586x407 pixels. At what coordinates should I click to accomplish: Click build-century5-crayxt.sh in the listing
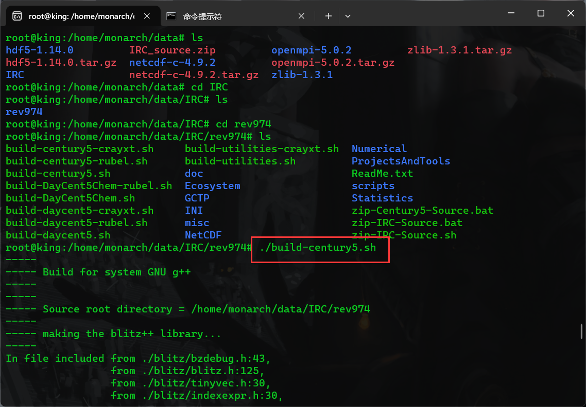point(80,149)
